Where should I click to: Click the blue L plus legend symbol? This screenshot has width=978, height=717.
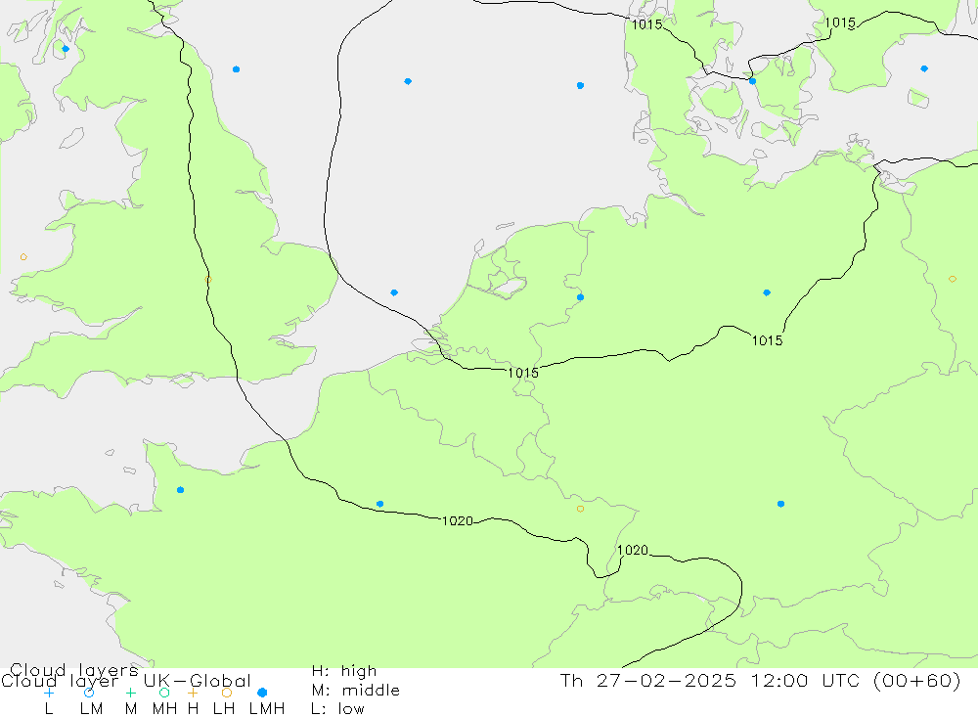point(49,693)
